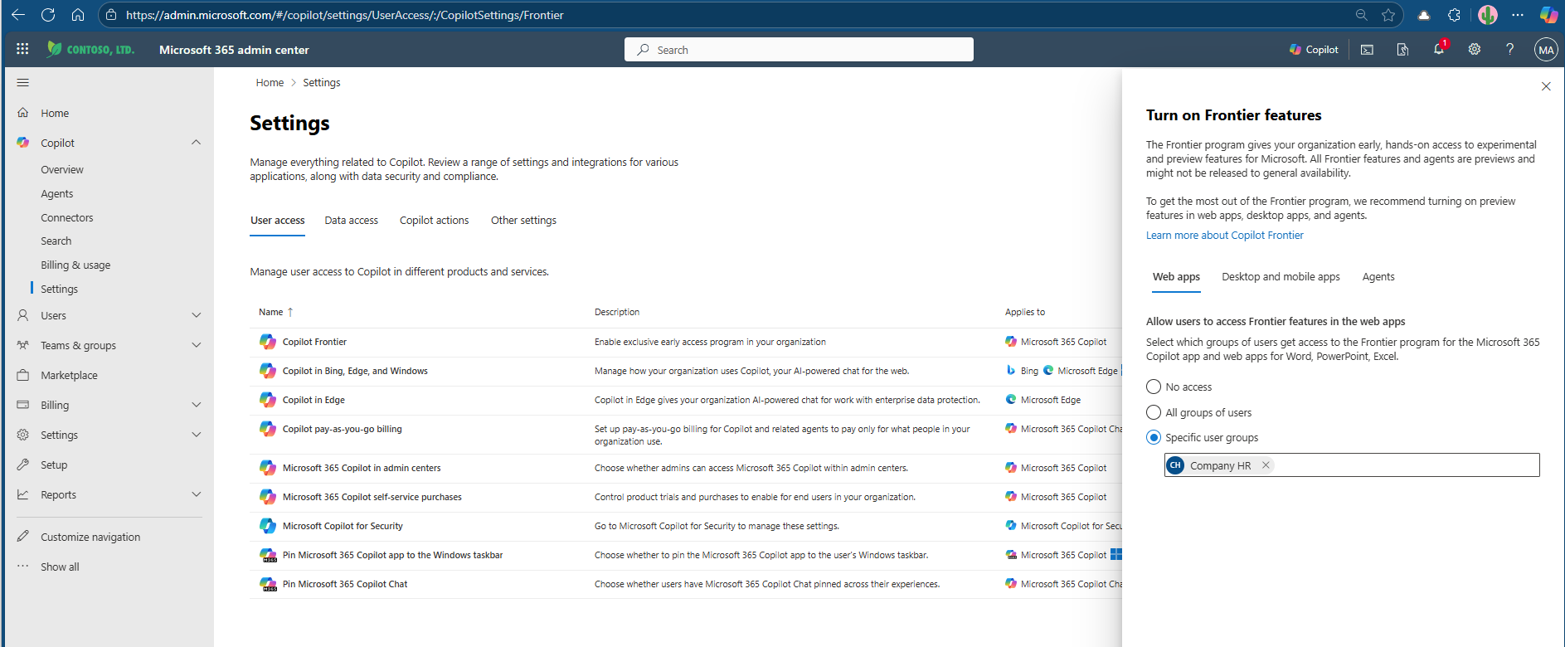Open Setup in the navigation

coord(54,465)
